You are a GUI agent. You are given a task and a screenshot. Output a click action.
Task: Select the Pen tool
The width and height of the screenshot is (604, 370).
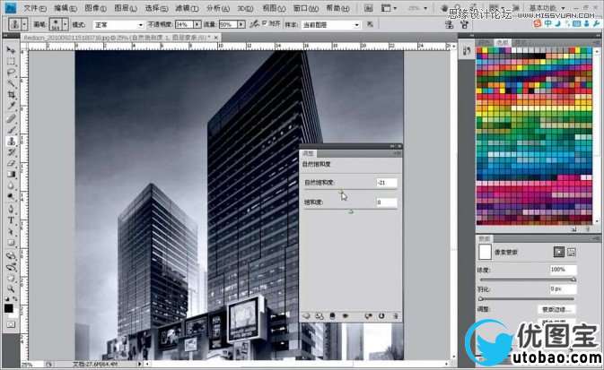click(11, 210)
